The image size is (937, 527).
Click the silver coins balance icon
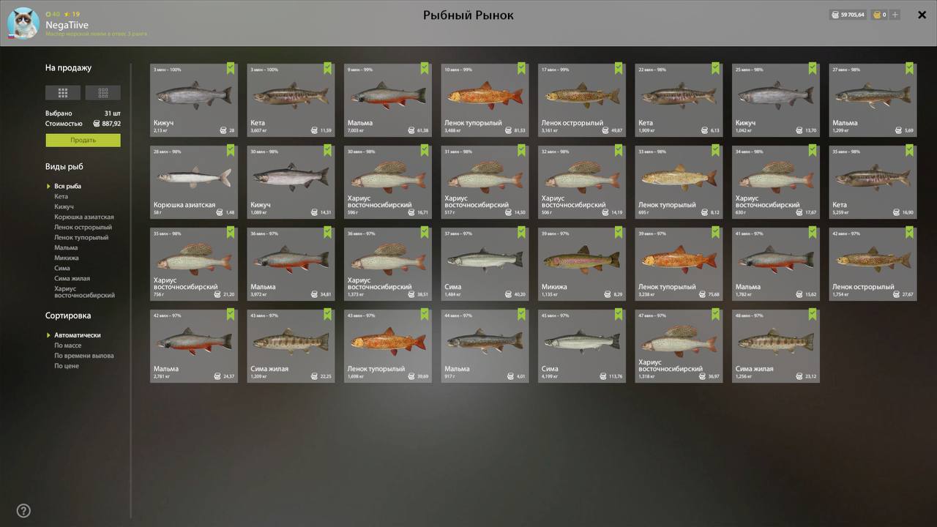835,15
